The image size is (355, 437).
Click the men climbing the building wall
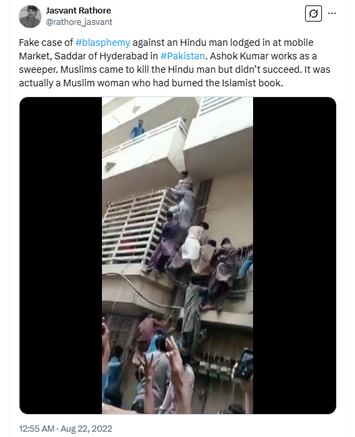195,239
